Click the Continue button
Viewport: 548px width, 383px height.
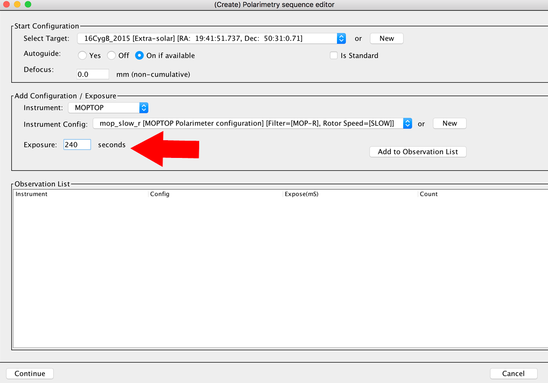(x=30, y=373)
